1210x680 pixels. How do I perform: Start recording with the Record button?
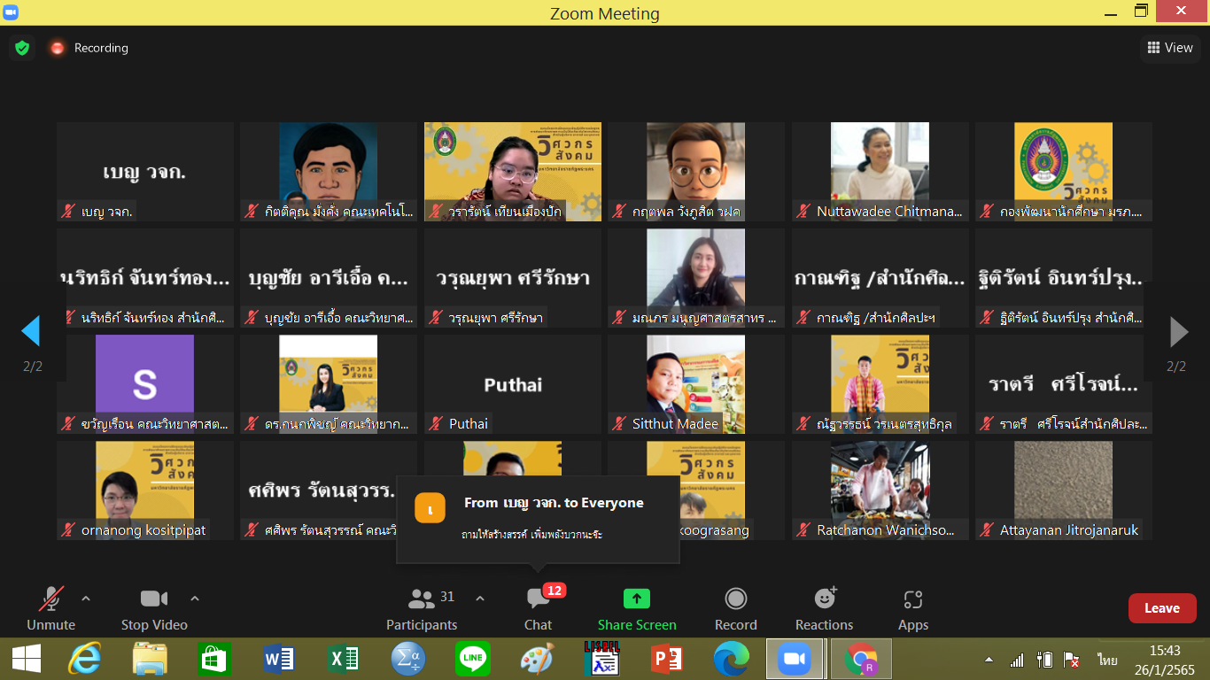click(736, 610)
